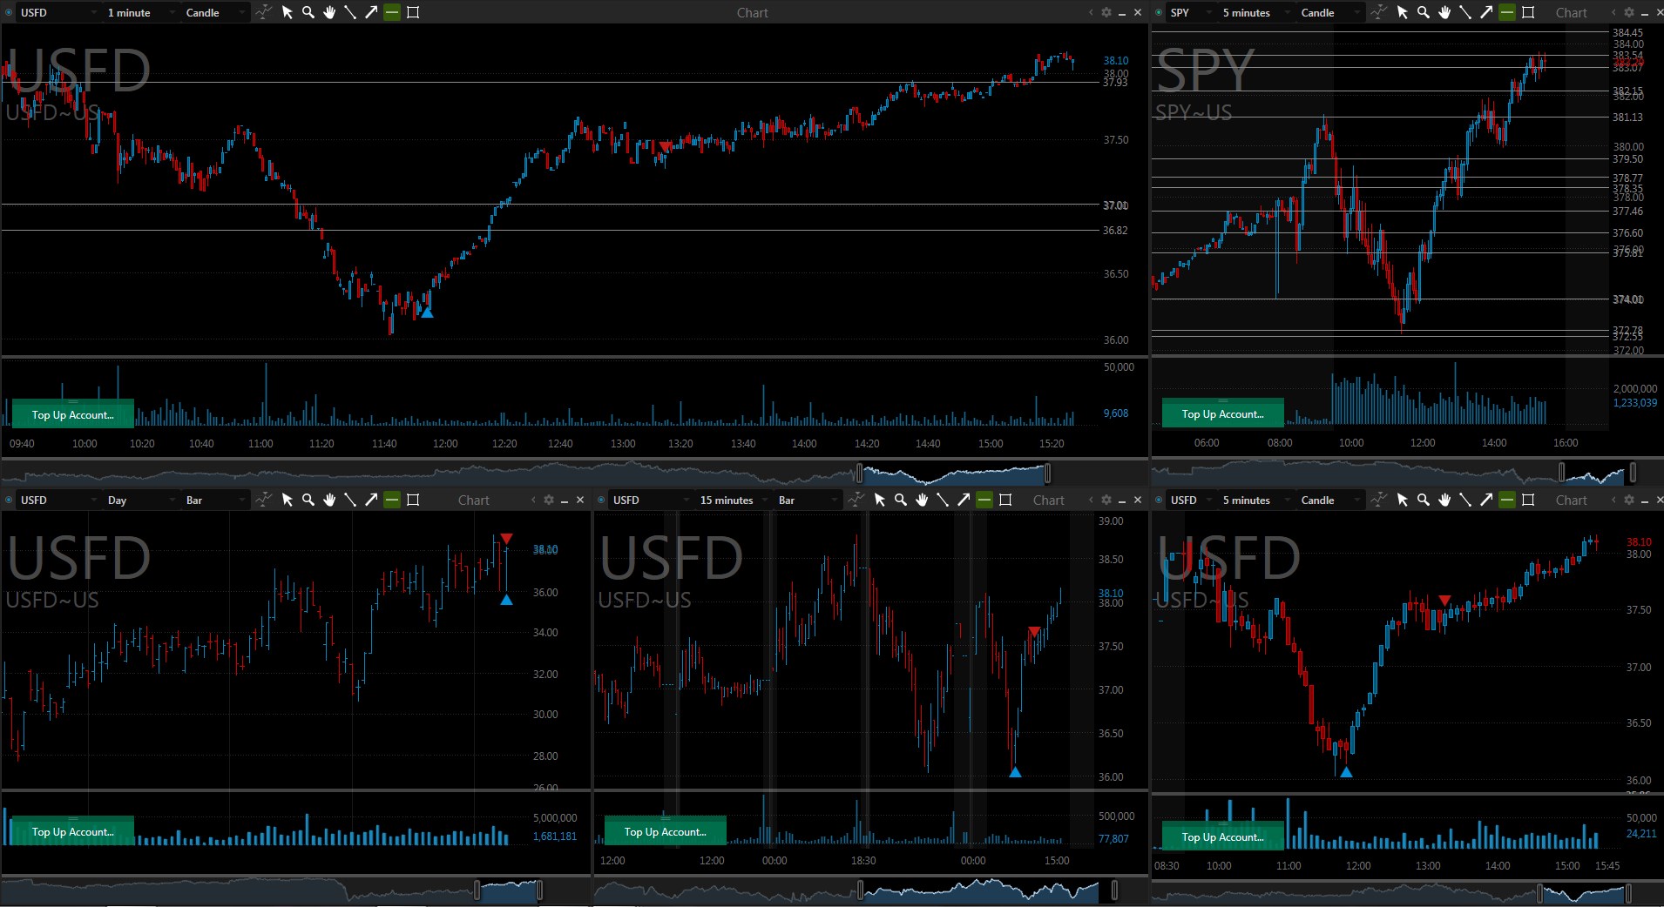Select trend line tool on USFD 1 minute chart
Screen dimensions: 1664x907
coord(350,12)
